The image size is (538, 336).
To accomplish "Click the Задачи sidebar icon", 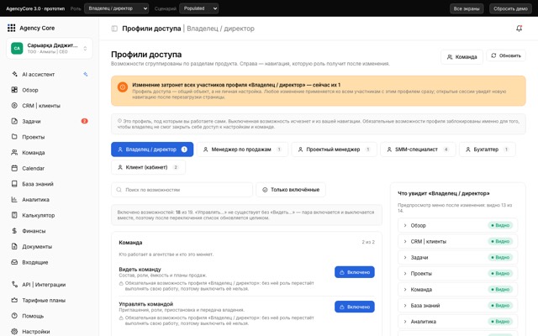I will coord(14,121).
